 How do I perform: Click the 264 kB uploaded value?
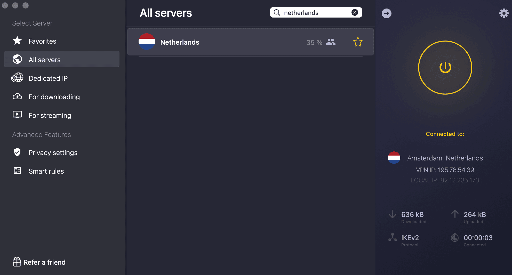475,214
